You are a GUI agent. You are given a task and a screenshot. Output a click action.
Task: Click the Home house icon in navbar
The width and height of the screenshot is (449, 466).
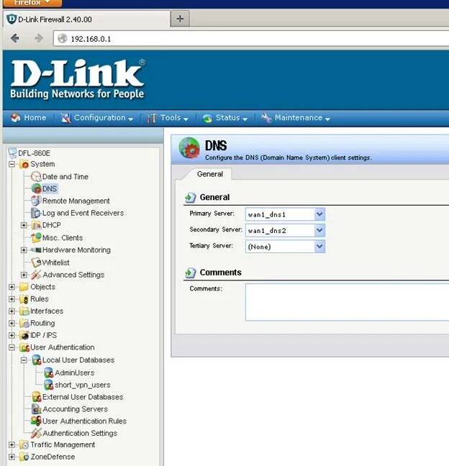tap(15, 118)
